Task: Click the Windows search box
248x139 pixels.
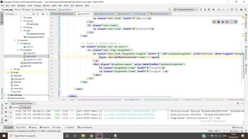Action: click(35, 136)
